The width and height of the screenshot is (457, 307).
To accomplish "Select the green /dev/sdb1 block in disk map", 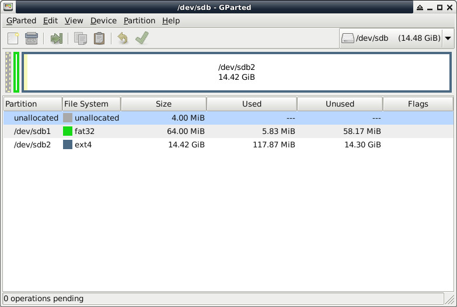I will [16, 72].
